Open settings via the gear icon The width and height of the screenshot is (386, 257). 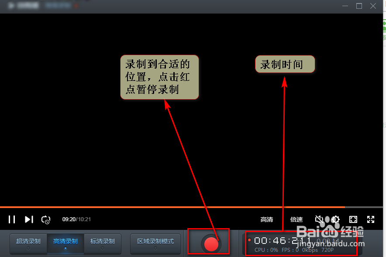[336, 219]
